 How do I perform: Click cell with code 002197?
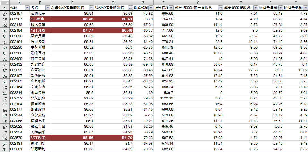coord(20,14)
